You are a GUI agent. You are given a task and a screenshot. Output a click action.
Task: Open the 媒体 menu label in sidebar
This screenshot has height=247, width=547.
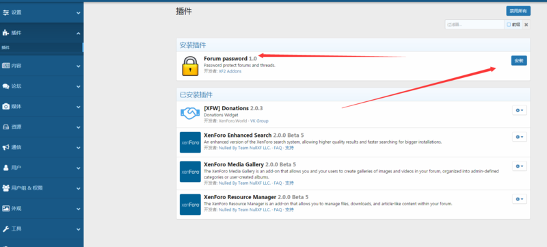tap(16, 107)
